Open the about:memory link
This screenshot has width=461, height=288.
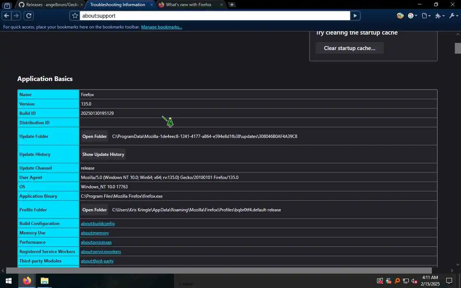[x=95, y=233]
